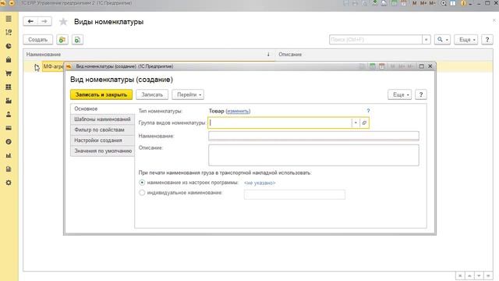Focus the индивидуальное наименование text field
The height and width of the screenshot is (281, 499).
(x=295, y=194)
